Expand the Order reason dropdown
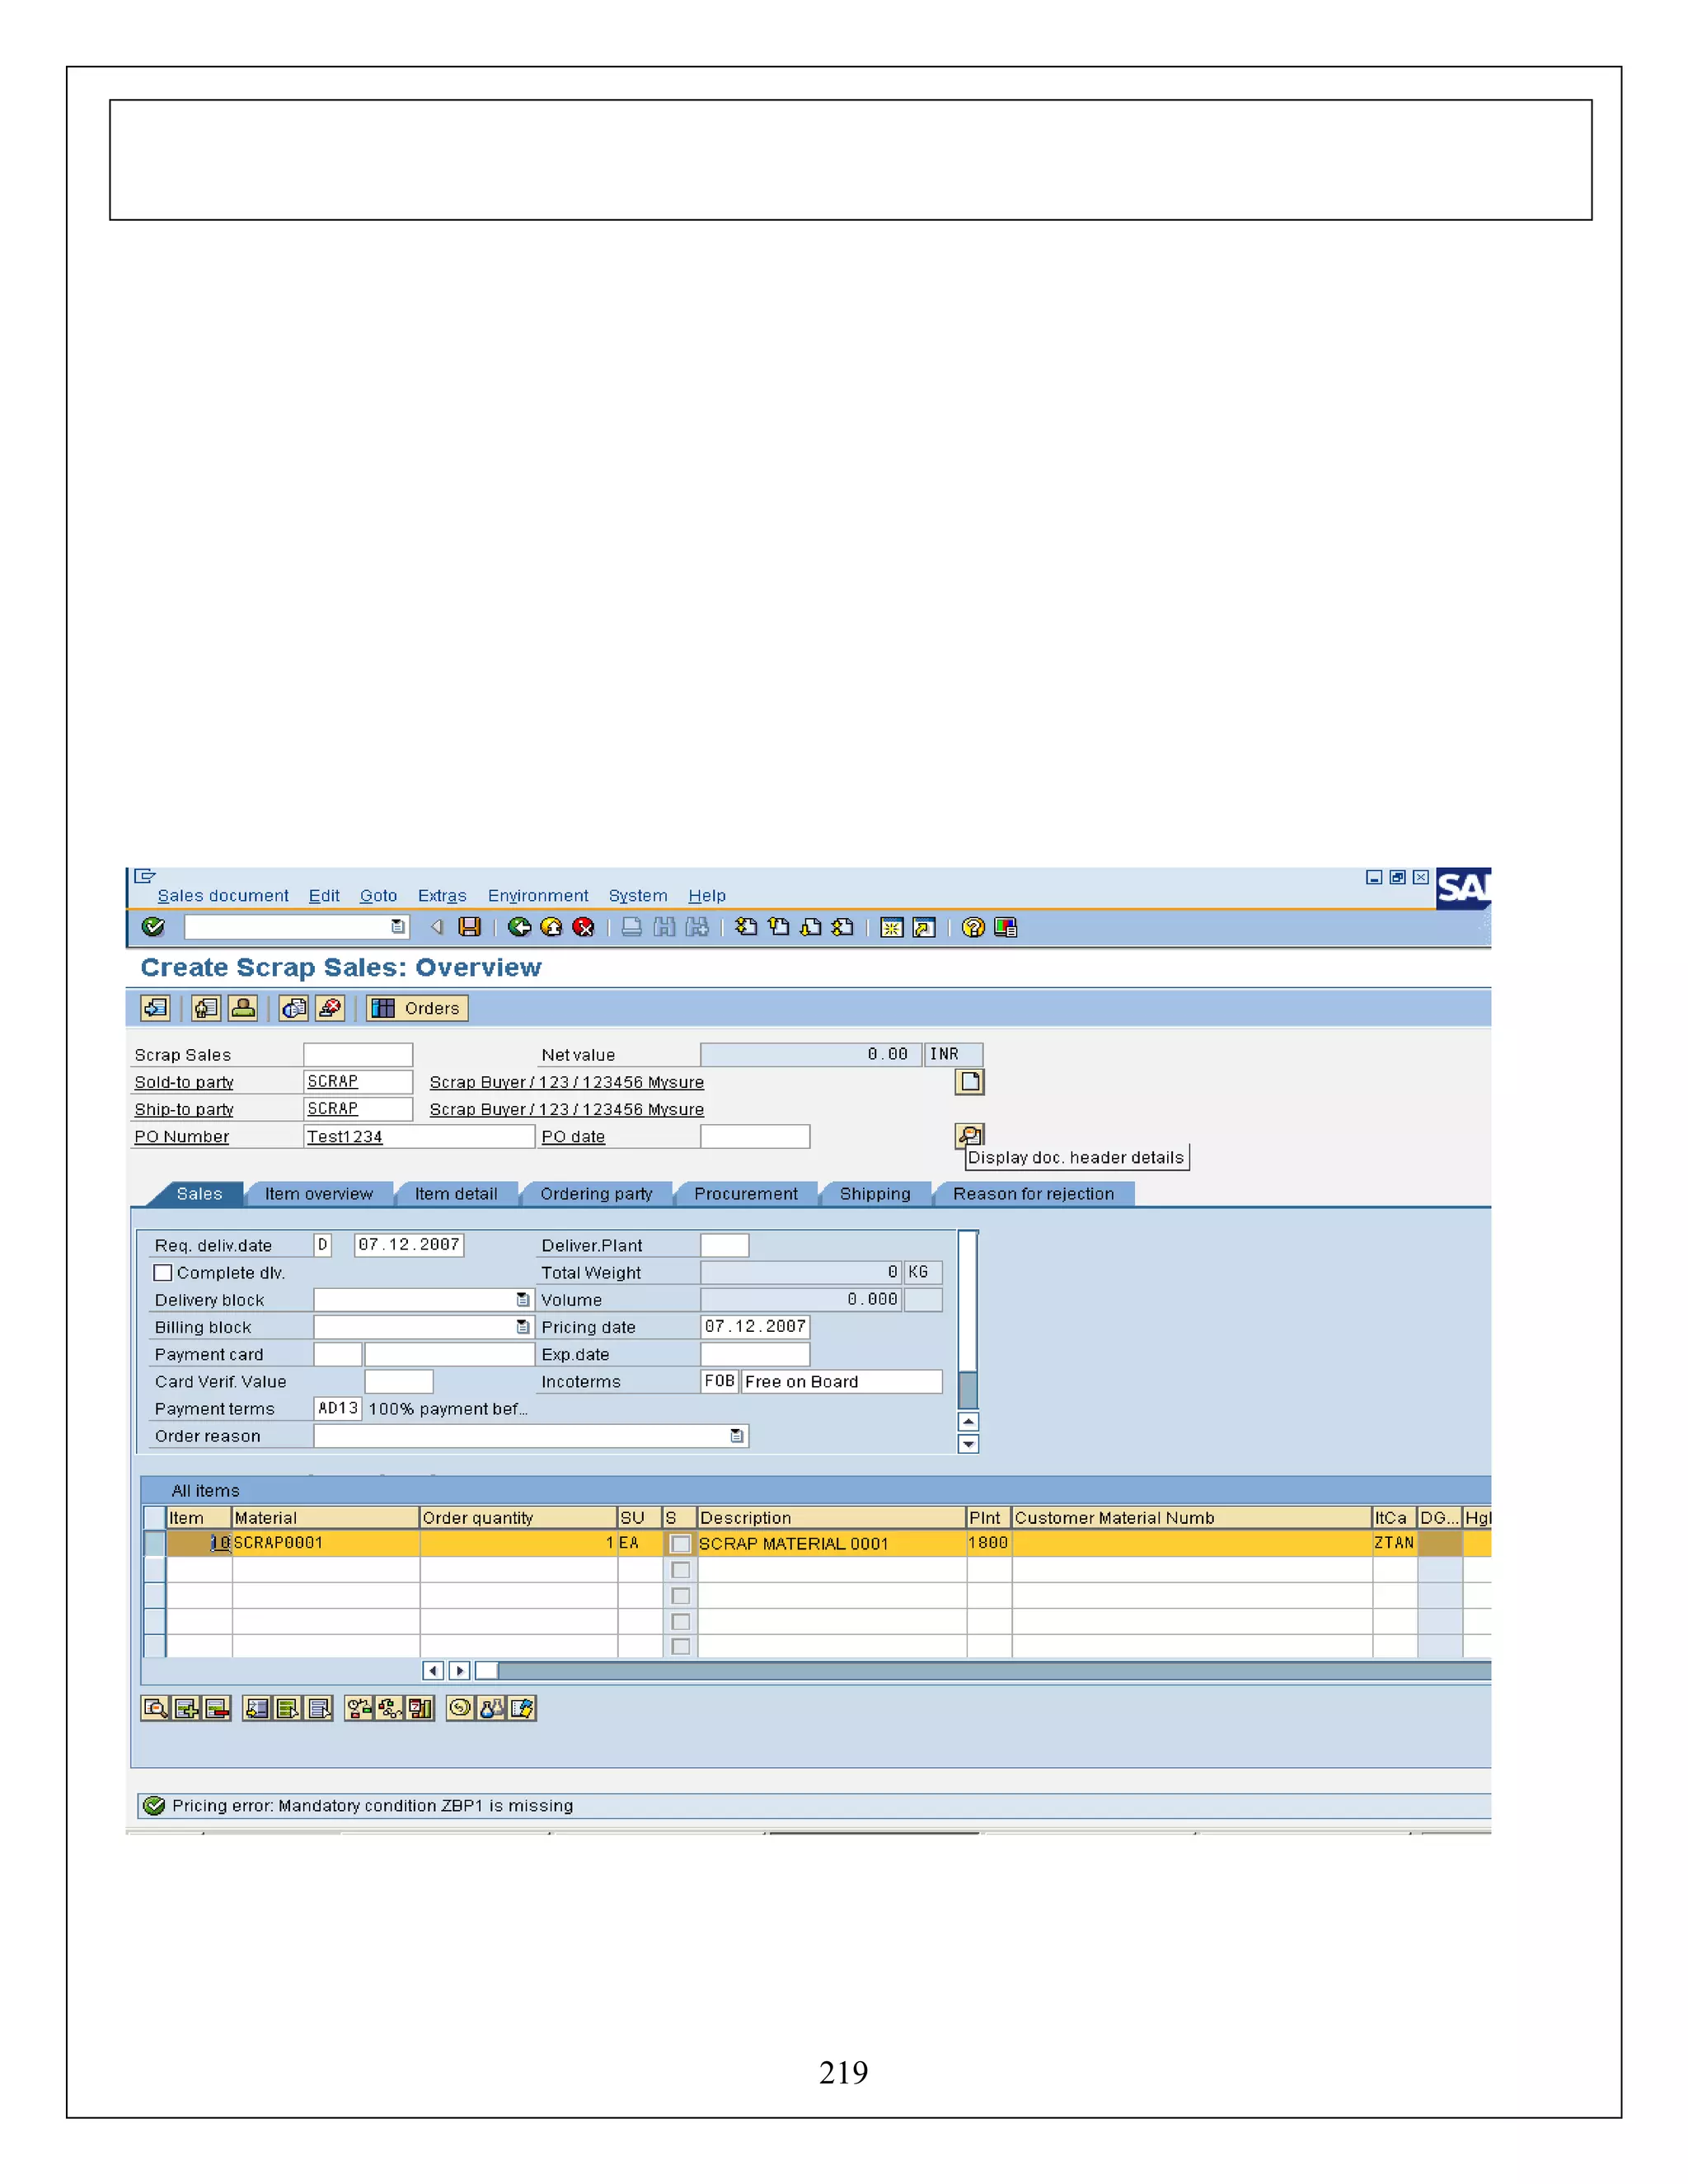 pos(737,1436)
